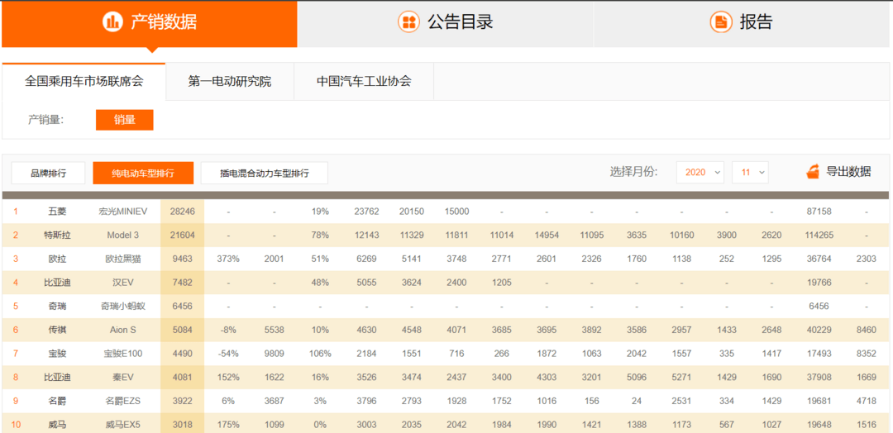The image size is (893, 433).
Task: Click the 威马EX5 model name
Action: [123, 425]
